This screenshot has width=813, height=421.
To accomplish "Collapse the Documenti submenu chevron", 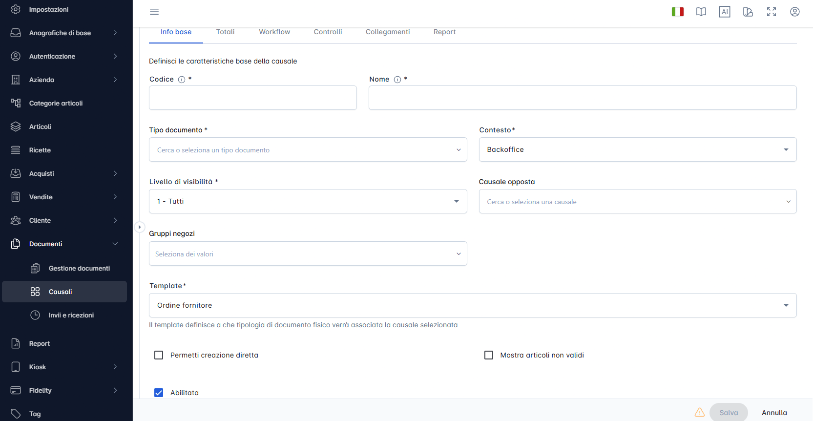I will click(115, 244).
